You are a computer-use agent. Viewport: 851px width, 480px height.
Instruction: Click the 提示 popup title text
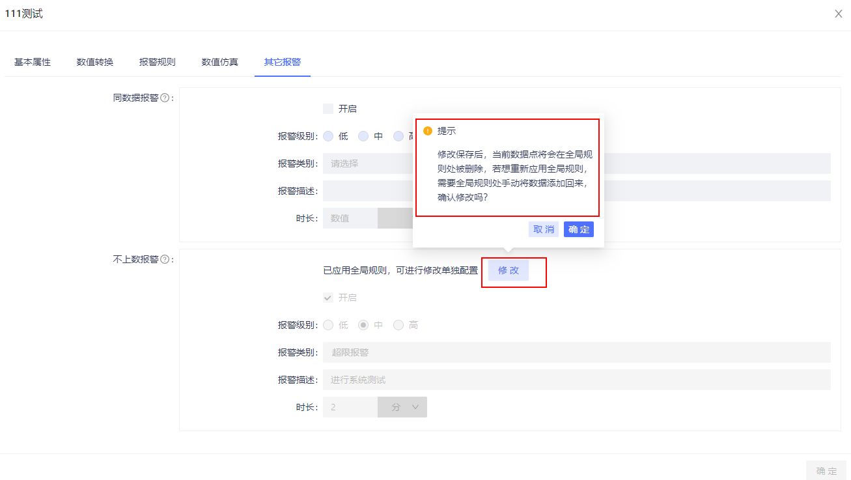point(447,131)
